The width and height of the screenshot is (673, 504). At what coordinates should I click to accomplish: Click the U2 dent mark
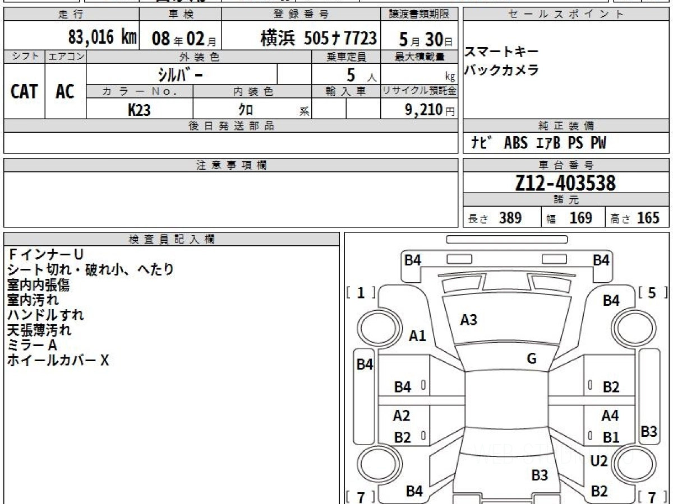599,461
